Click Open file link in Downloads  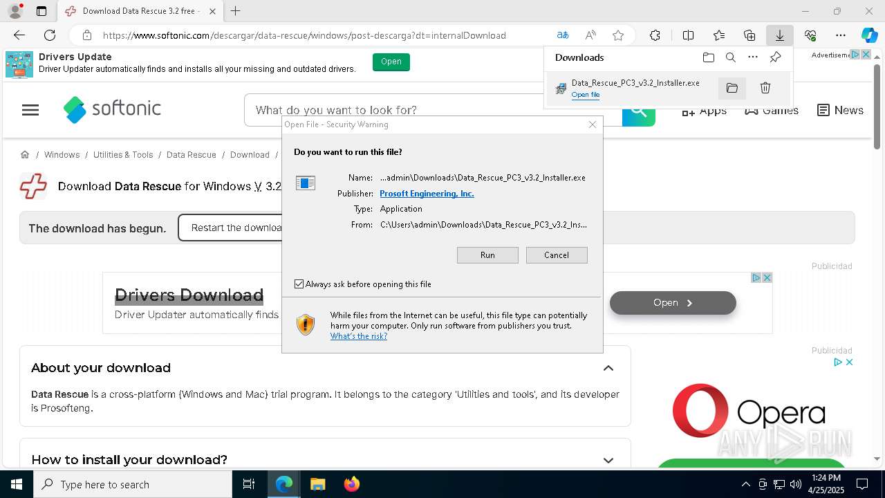tap(586, 95)
